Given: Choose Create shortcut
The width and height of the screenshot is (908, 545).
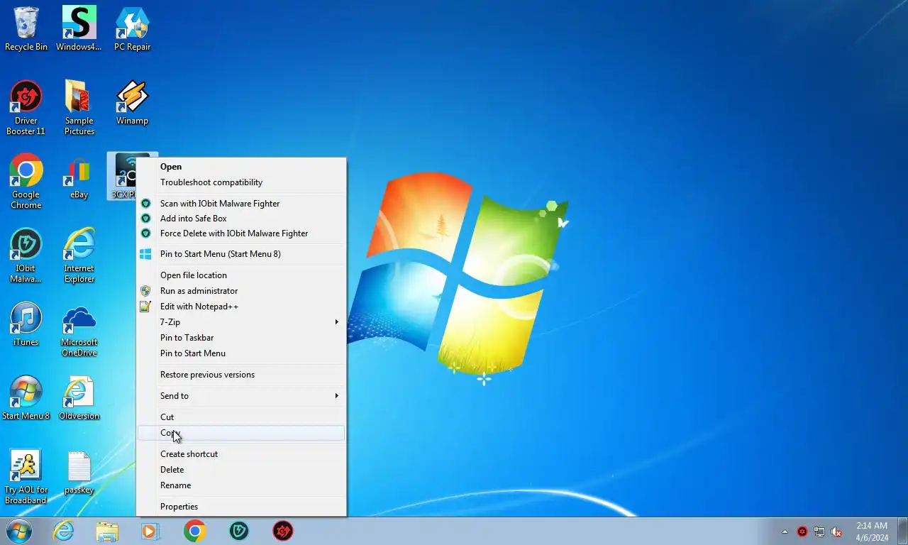Looking at the screenshot, I should [241, 454].
